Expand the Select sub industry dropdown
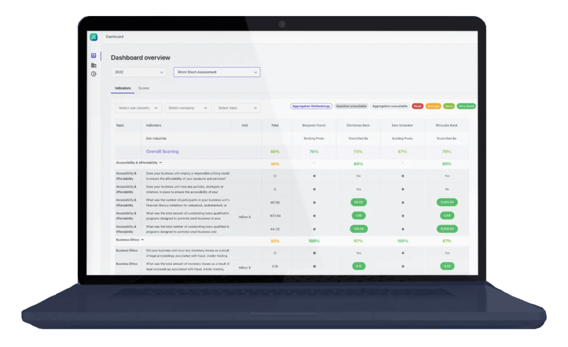Viewport: 568px width, 347px height. [138, 108]
